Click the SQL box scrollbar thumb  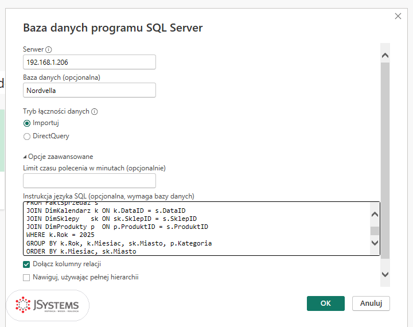(375, 231)
